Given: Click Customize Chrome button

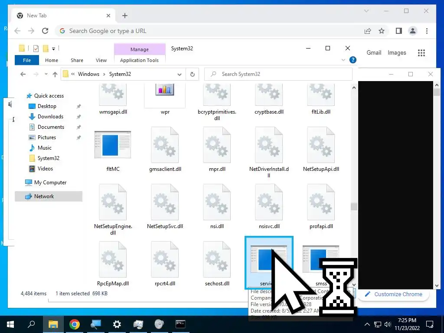Looking at the screenshot, I should [394, 294].
